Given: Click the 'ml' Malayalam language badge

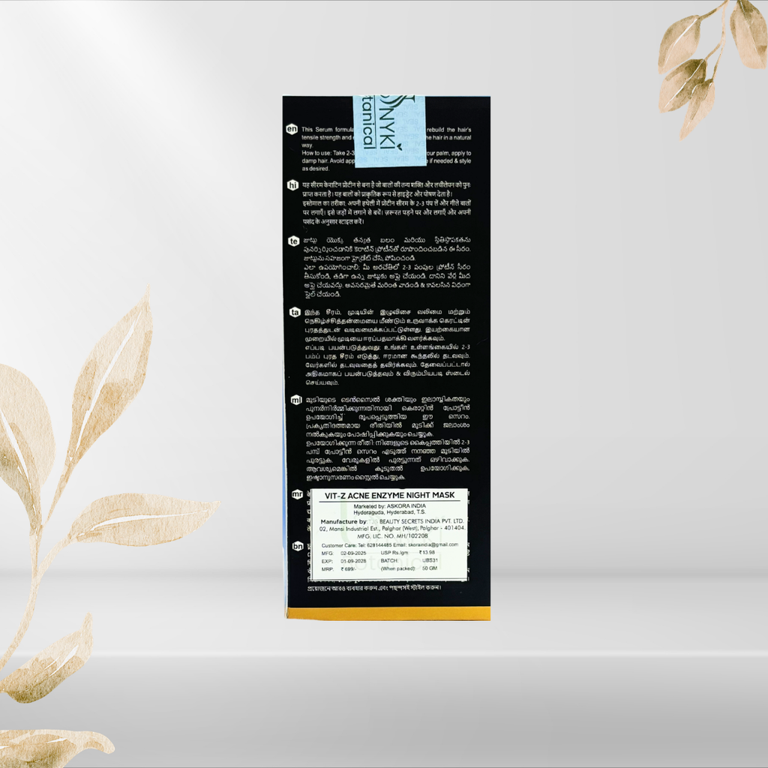Looking at the screenshot, I should [x=296, y=400].
